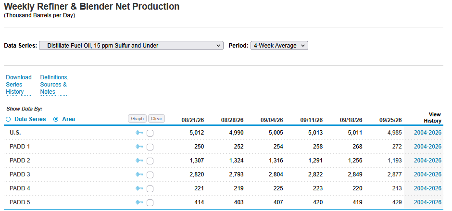The height and width of the screenshot is (211, 452).
Task: Click the key icon in the PADD 4 row
Action: click(139, 188)
